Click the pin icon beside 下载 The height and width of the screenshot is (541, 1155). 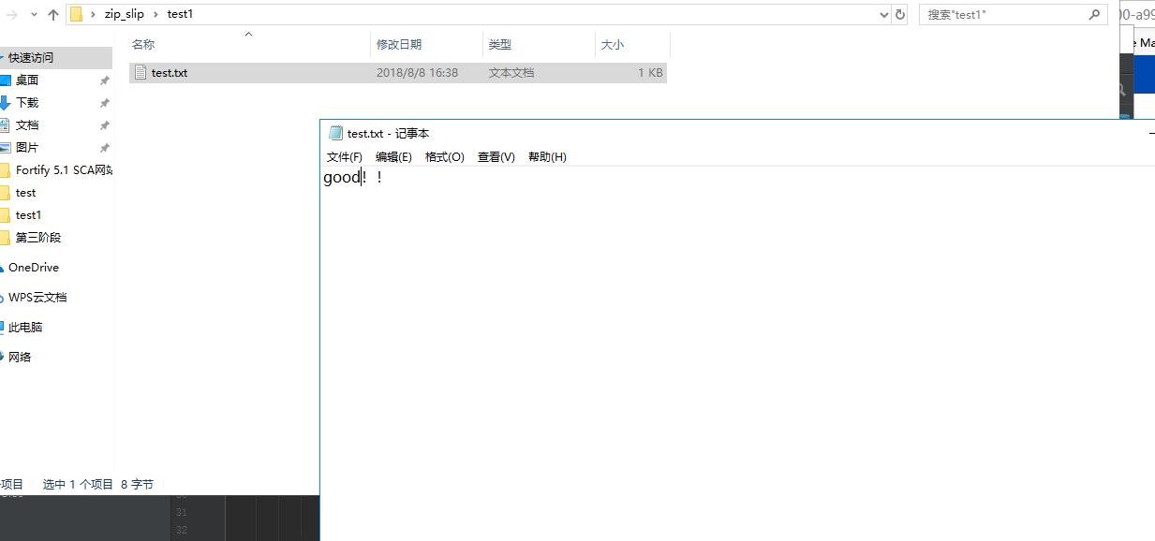105,103
